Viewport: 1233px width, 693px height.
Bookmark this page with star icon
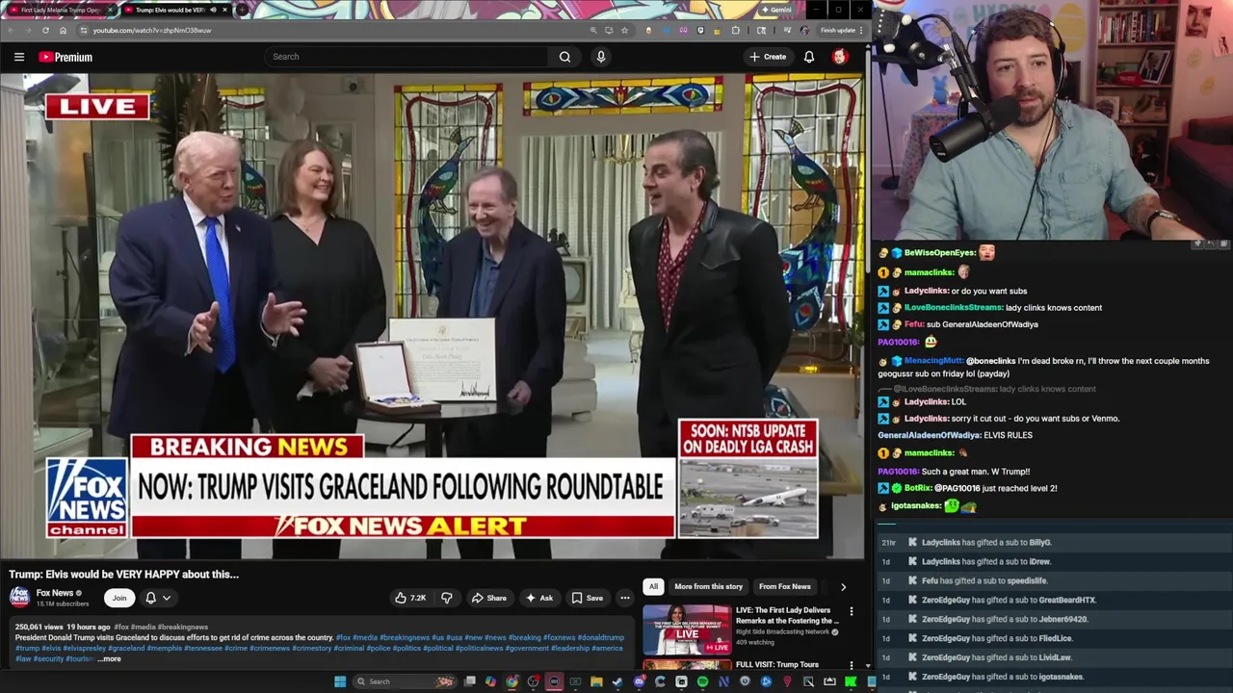click(624, 30)
